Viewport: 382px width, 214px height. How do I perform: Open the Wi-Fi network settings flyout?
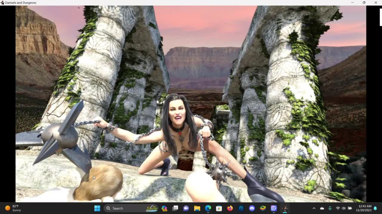click(x=338, y=208)
